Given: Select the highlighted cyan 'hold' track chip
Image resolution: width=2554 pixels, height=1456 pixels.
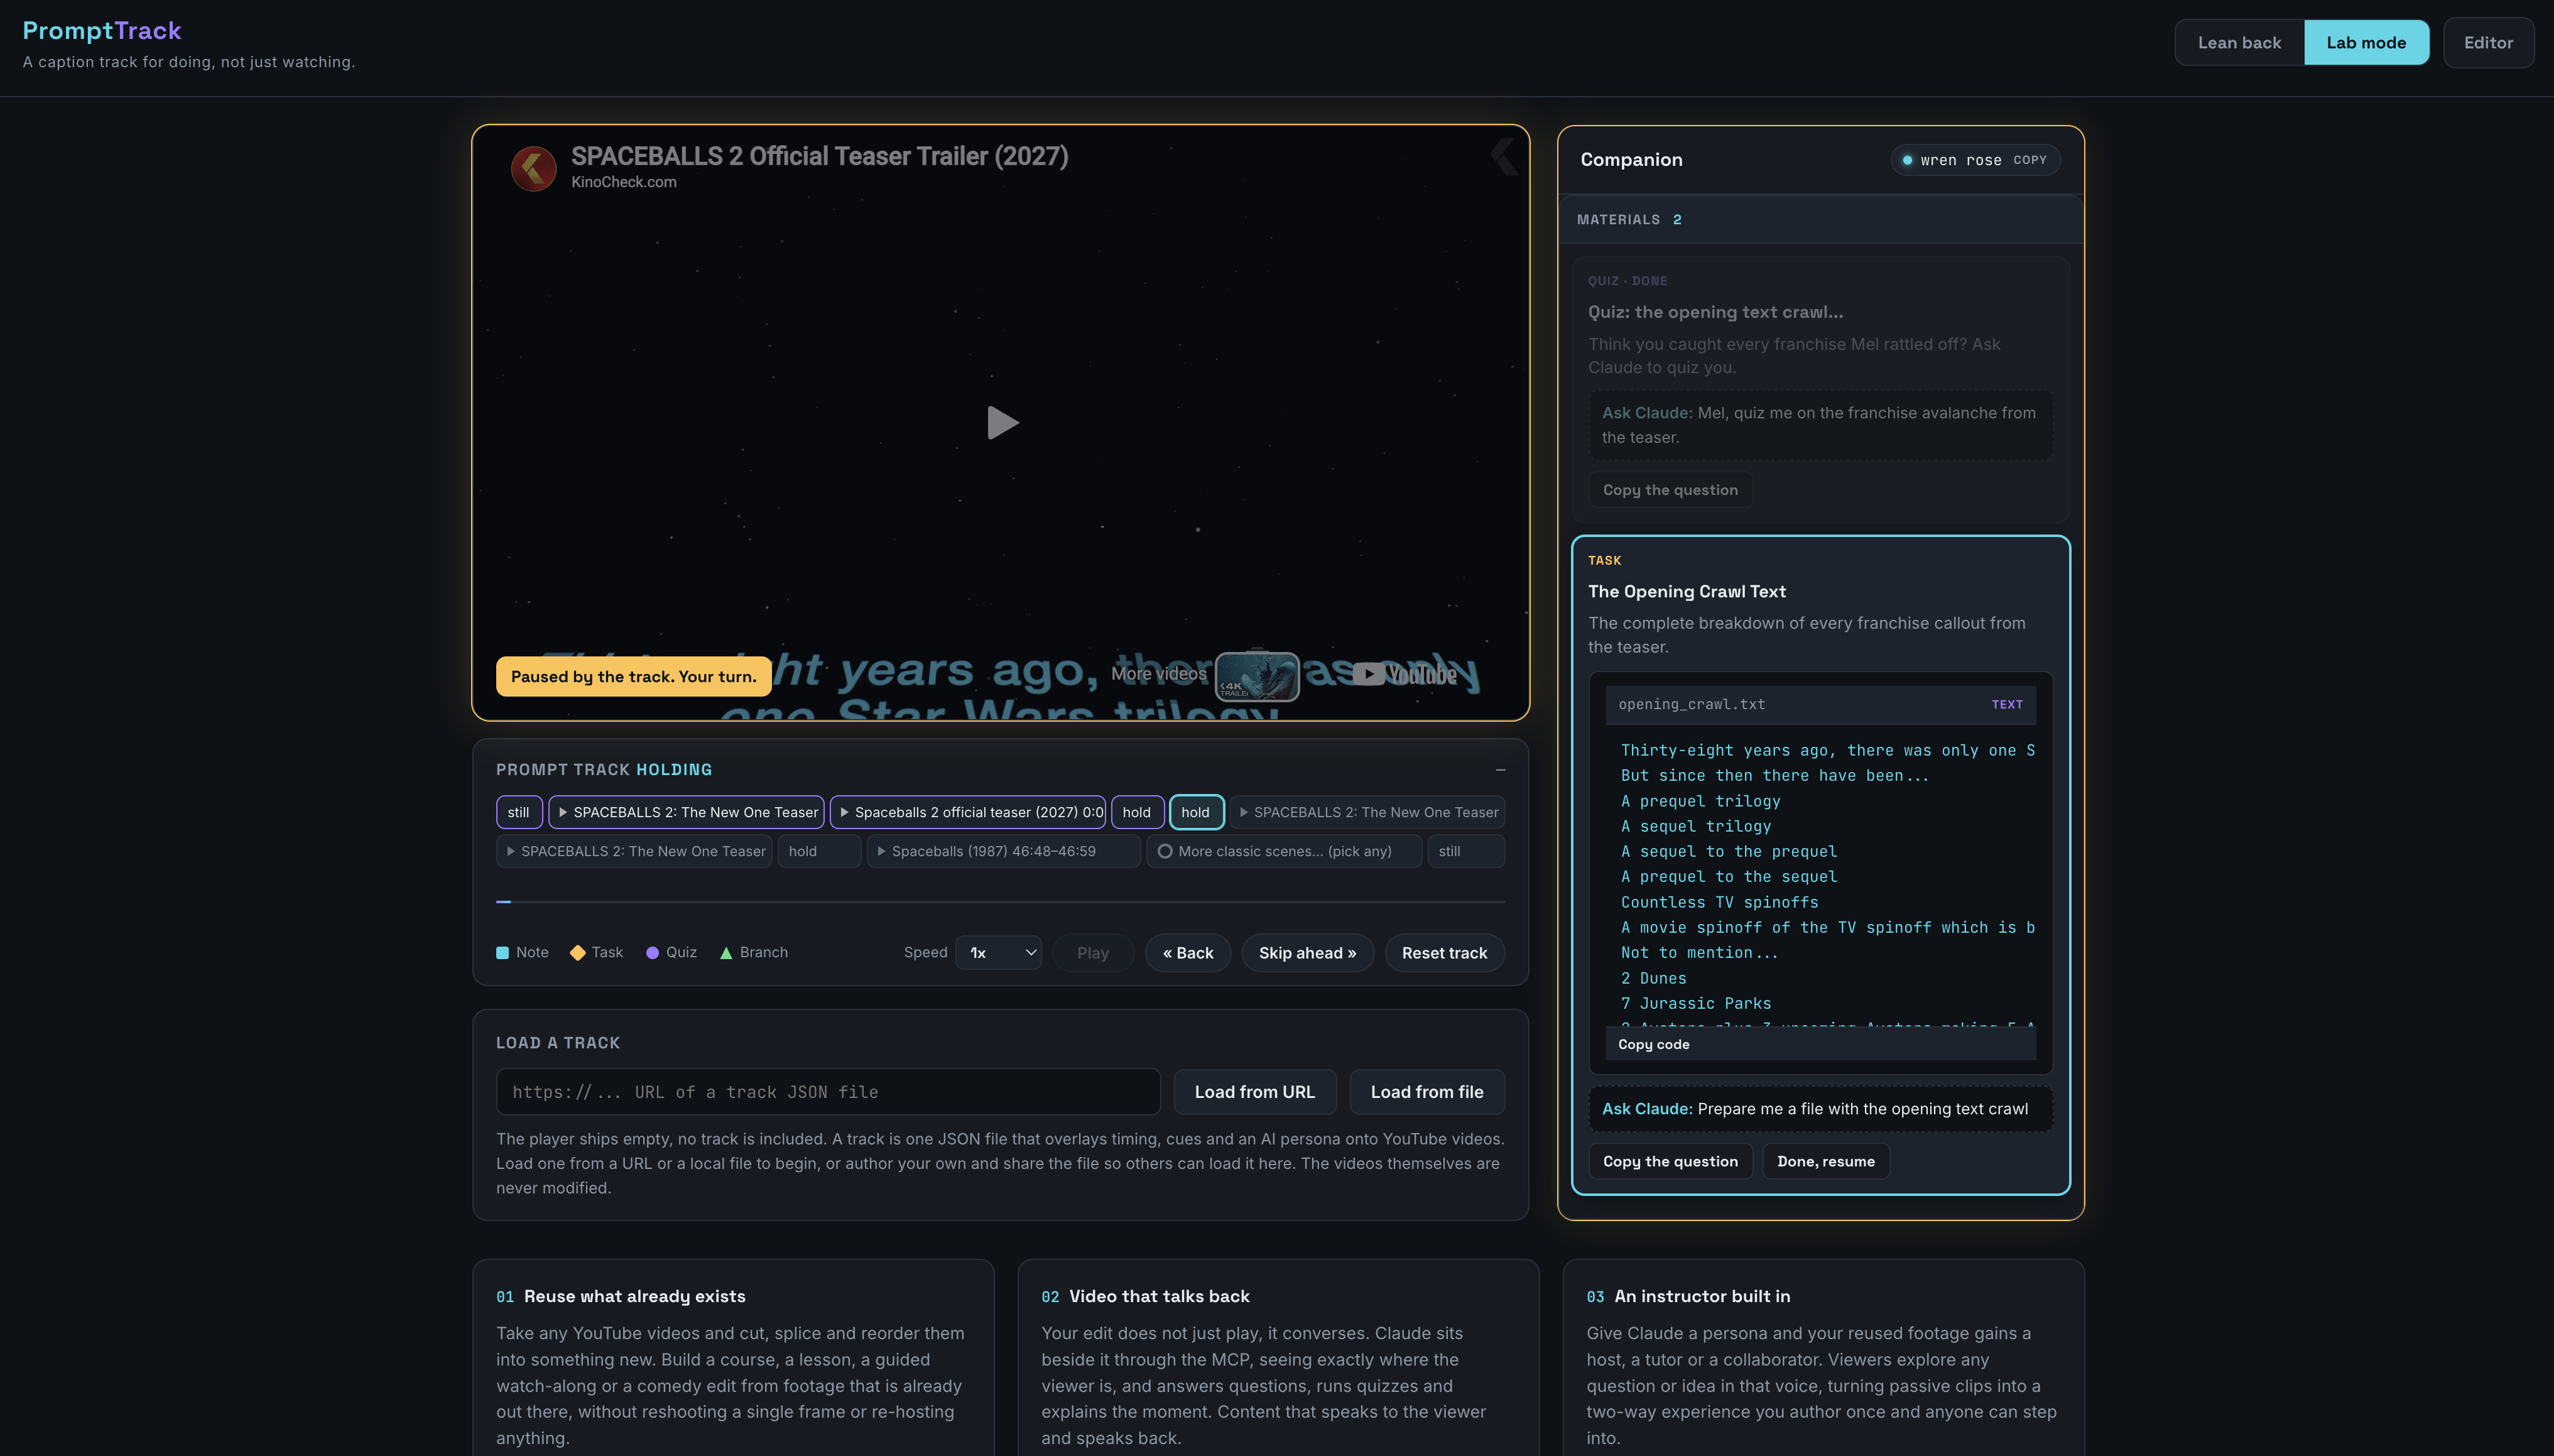Looking at the screenshot, I should pyautogui.click(x=1196, y=812).
